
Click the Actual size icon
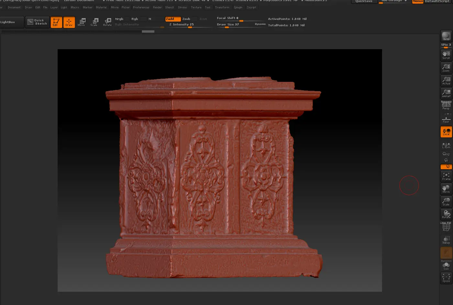tap(446, 80)
